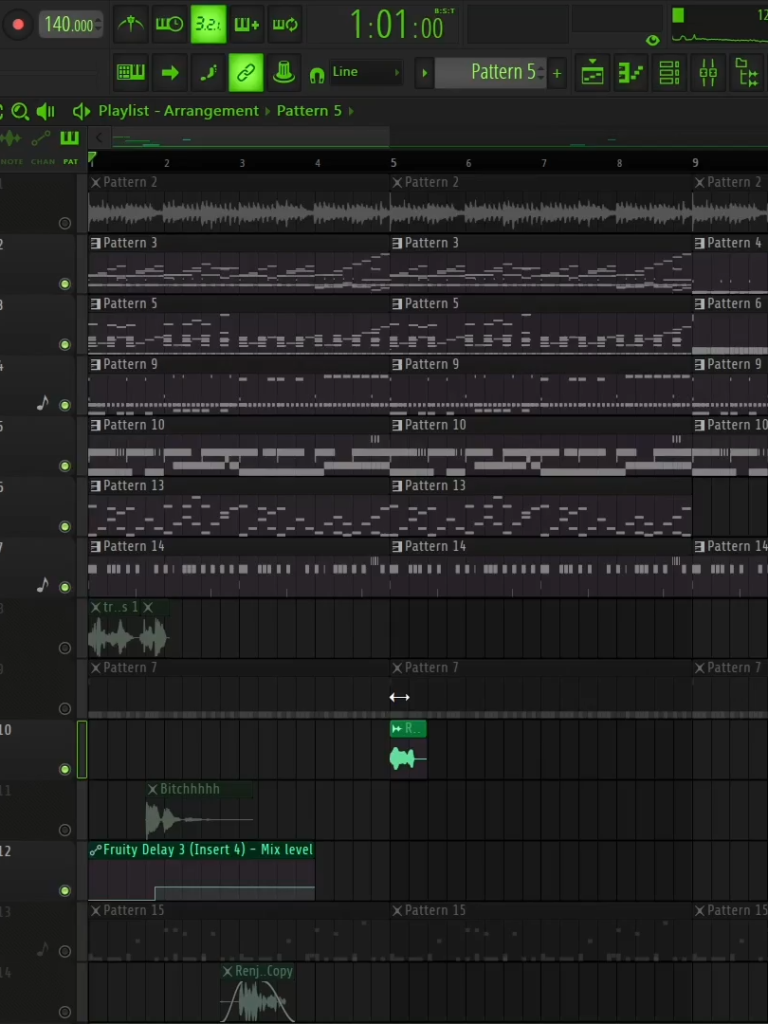Image resolution: width=768 pixels, height=1024 pixels.
Task: Mute track 12 with its green toggle
Action: (64, 890)
